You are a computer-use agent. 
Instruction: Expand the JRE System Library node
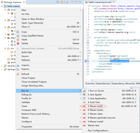[5, 34]
